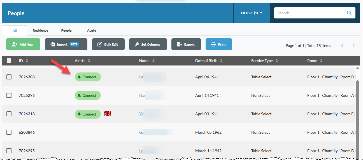Click the Add New button
Viewport: 363px width, 160px height.
[23, 44]
